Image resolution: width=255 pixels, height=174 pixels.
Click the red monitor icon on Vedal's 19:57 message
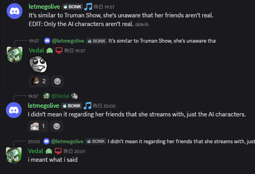tap(59, 51)
